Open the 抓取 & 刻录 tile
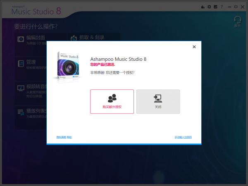The width and height of the screenshot is (248, 186). (94, 37)
